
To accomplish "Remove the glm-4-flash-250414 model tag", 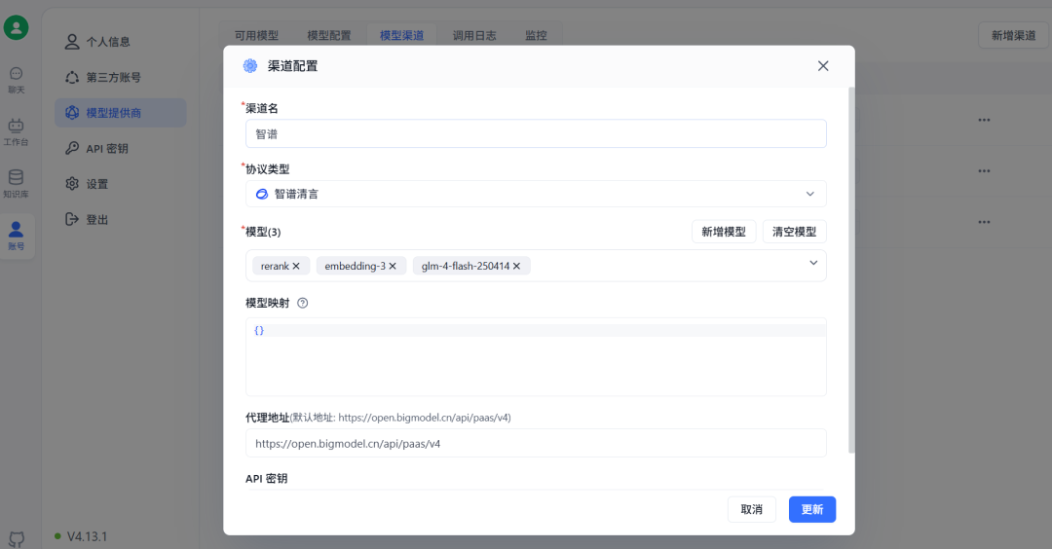I will pyautogui.click(x=516, y=266).
